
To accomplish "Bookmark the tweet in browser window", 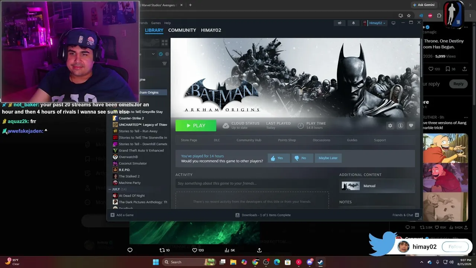I will tap(448, 69).
